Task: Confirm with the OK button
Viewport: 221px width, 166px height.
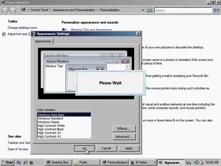Action: 84,148
